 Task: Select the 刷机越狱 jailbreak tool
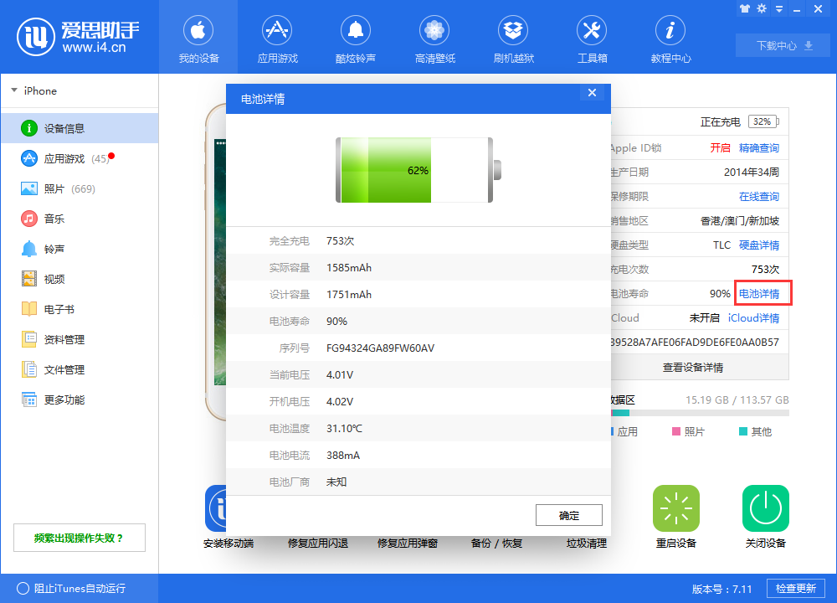click(513, 38)
